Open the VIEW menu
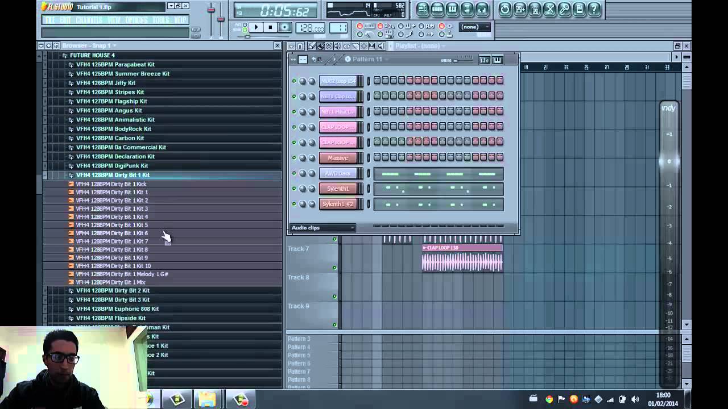728x409 pixels. [114, 20]
